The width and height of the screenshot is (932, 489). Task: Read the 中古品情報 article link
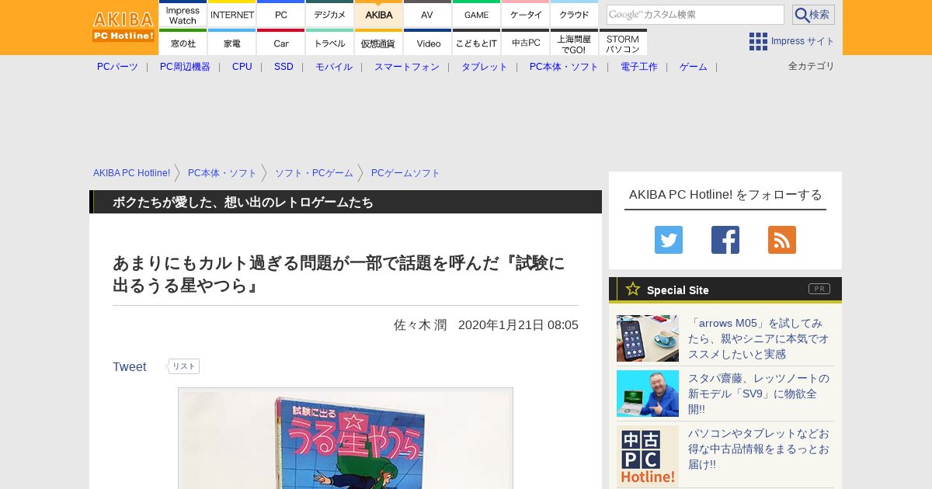[x=758, y=449]
